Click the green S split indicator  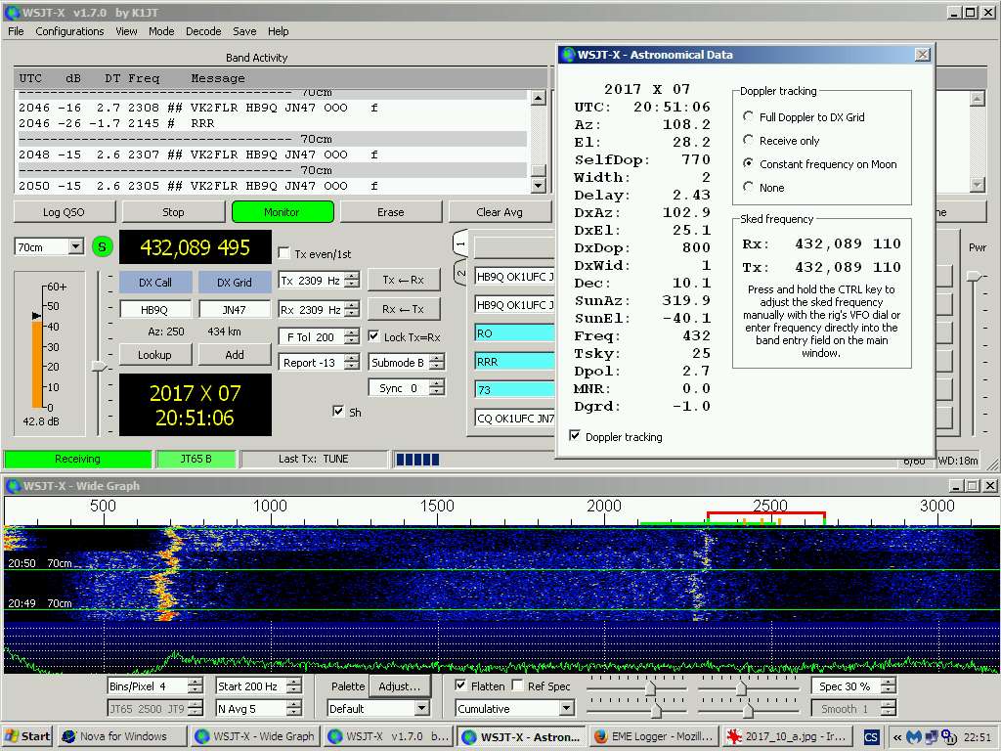tap(103, 247)
